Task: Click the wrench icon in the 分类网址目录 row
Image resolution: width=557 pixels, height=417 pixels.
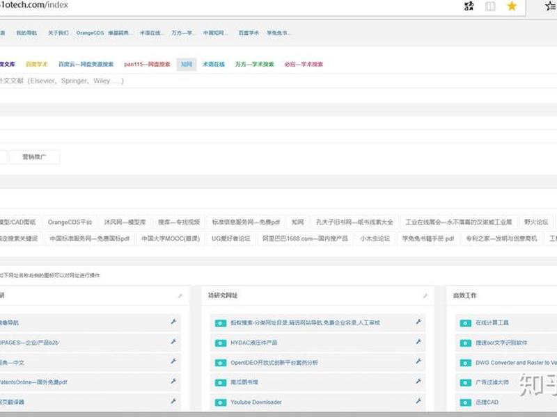Action: 418,322
